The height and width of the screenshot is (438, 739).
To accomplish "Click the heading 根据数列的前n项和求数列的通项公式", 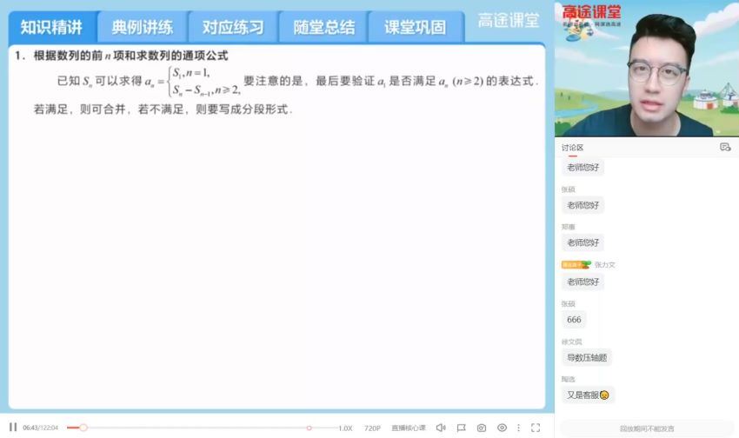I will pyautogui.click(x=130, y=56).
